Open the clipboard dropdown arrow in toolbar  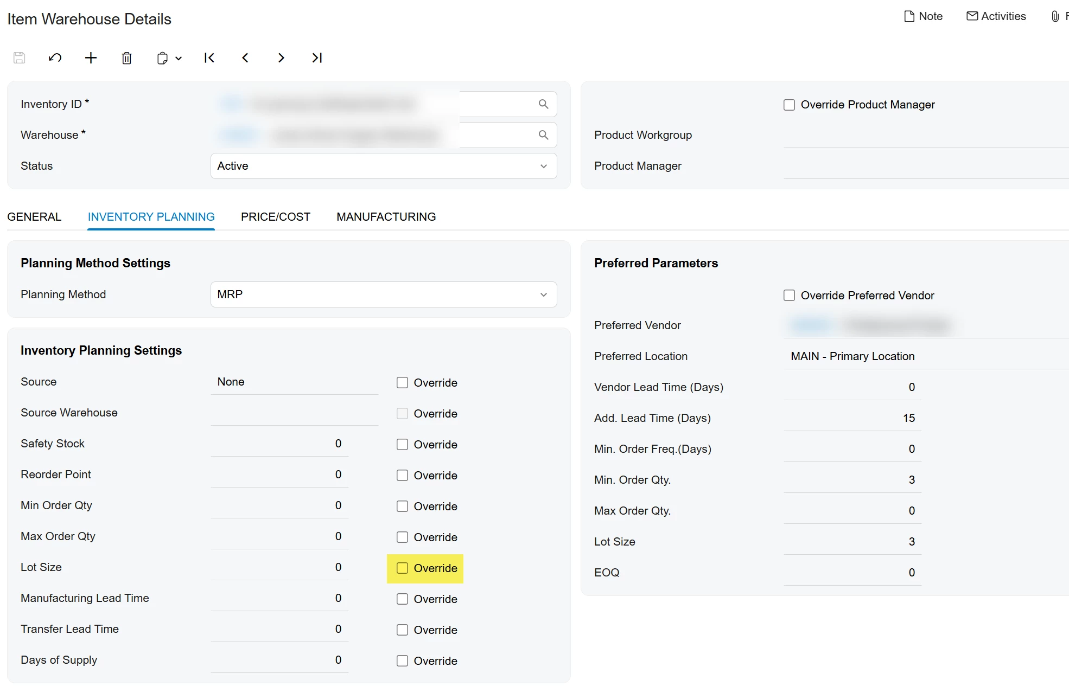[179, 58]
